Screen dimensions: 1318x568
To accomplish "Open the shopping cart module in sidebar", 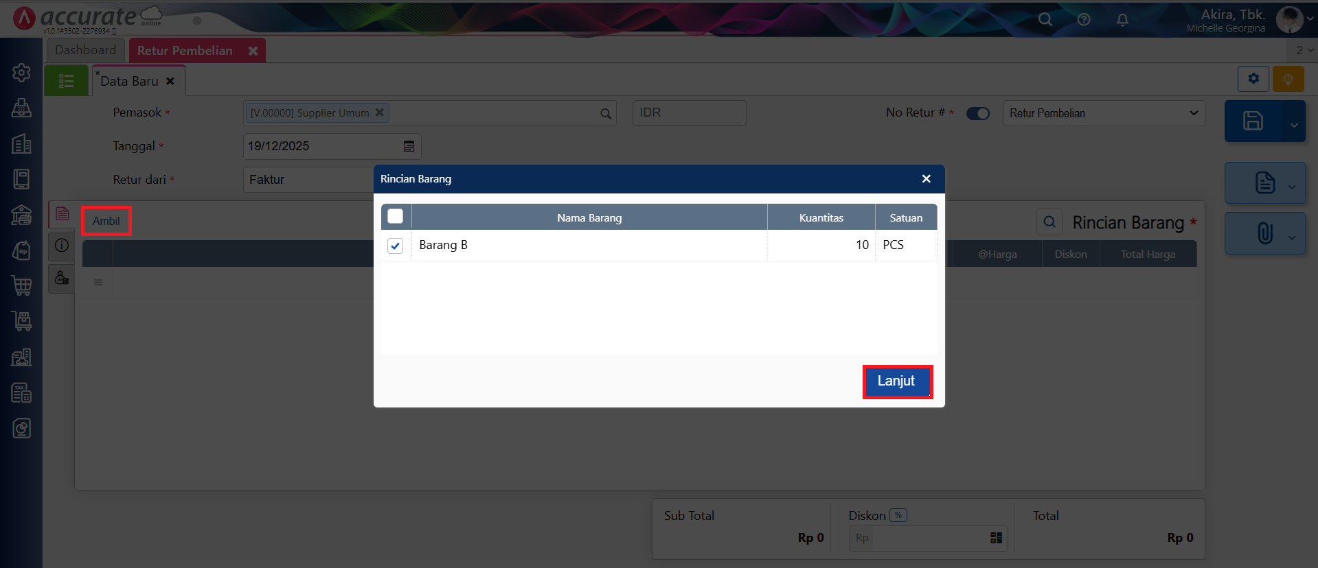I will [x=21, y=285].
